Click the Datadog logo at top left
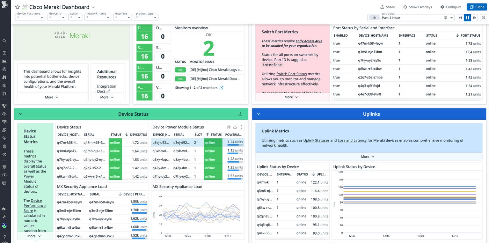Screen dimensions: 489x243 pyautogui.click(x=5, y=5)
